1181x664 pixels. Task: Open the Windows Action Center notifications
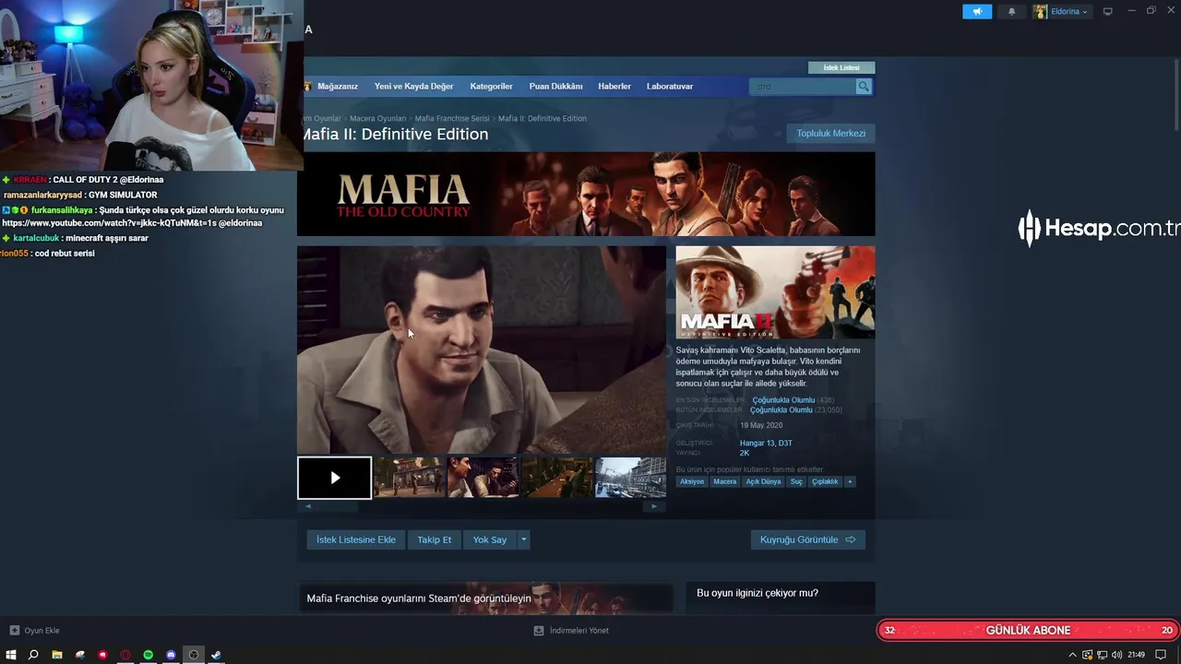pyautogui.click(x=1161, y=655)
